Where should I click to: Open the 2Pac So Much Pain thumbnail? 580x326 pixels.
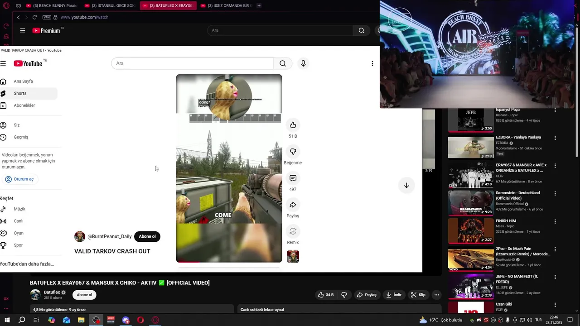tap(471, 259)
